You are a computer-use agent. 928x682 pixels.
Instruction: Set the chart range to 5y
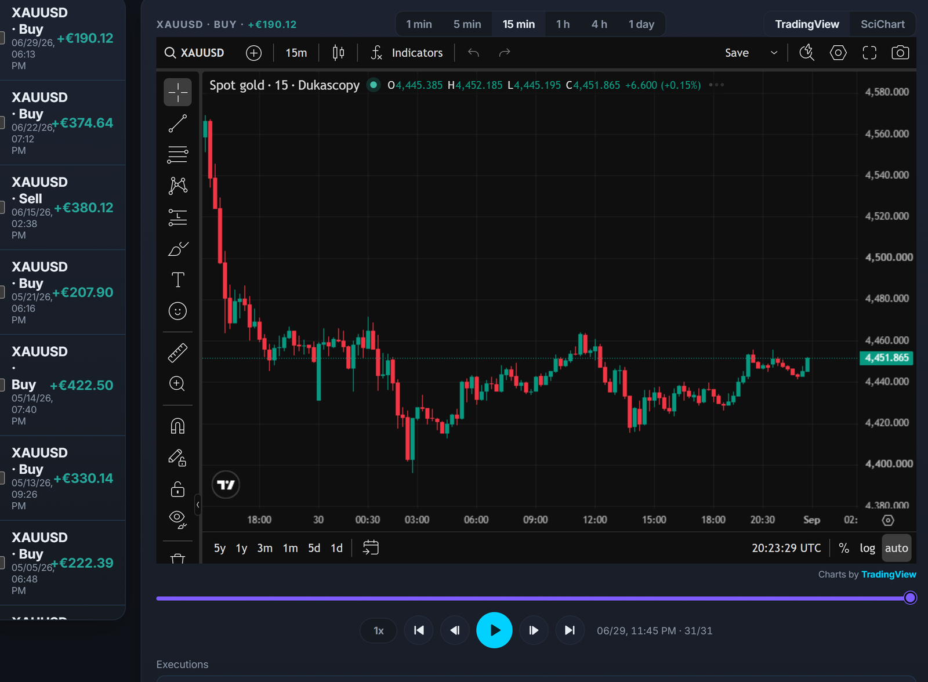[220, 549]
